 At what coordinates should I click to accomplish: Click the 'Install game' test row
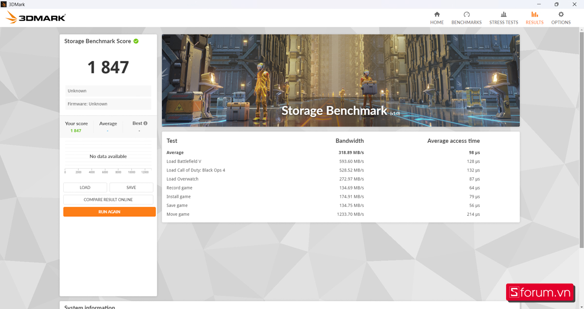pos(341,197)
